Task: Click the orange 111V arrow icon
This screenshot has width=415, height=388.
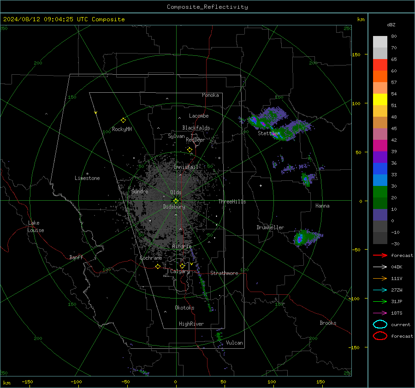Action: (380, 278)
